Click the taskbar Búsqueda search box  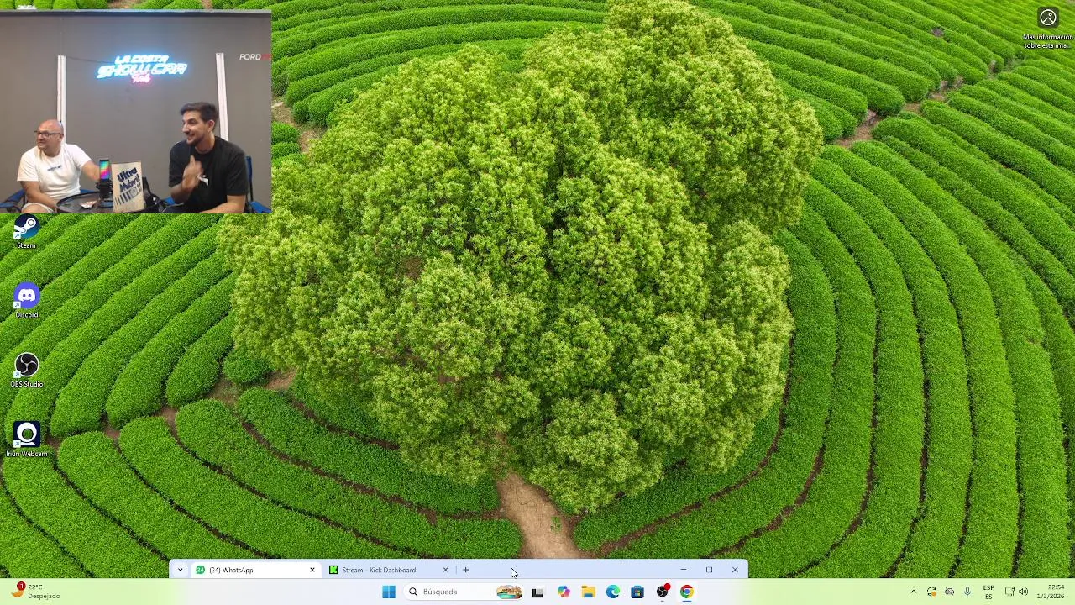(x=464, y=592)
